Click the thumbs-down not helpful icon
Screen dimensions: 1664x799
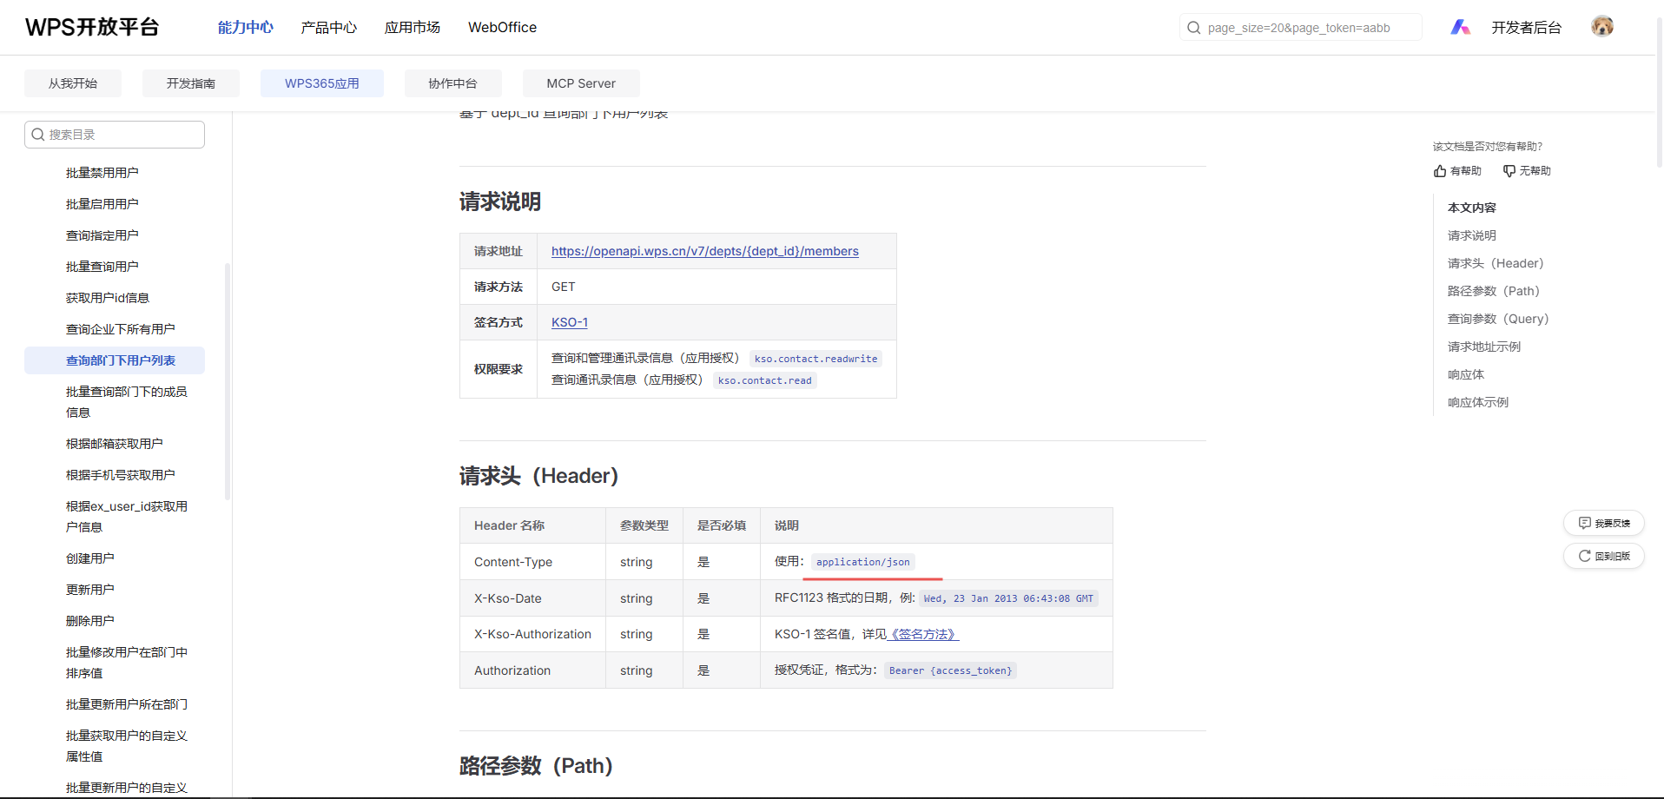point(1509,171)
